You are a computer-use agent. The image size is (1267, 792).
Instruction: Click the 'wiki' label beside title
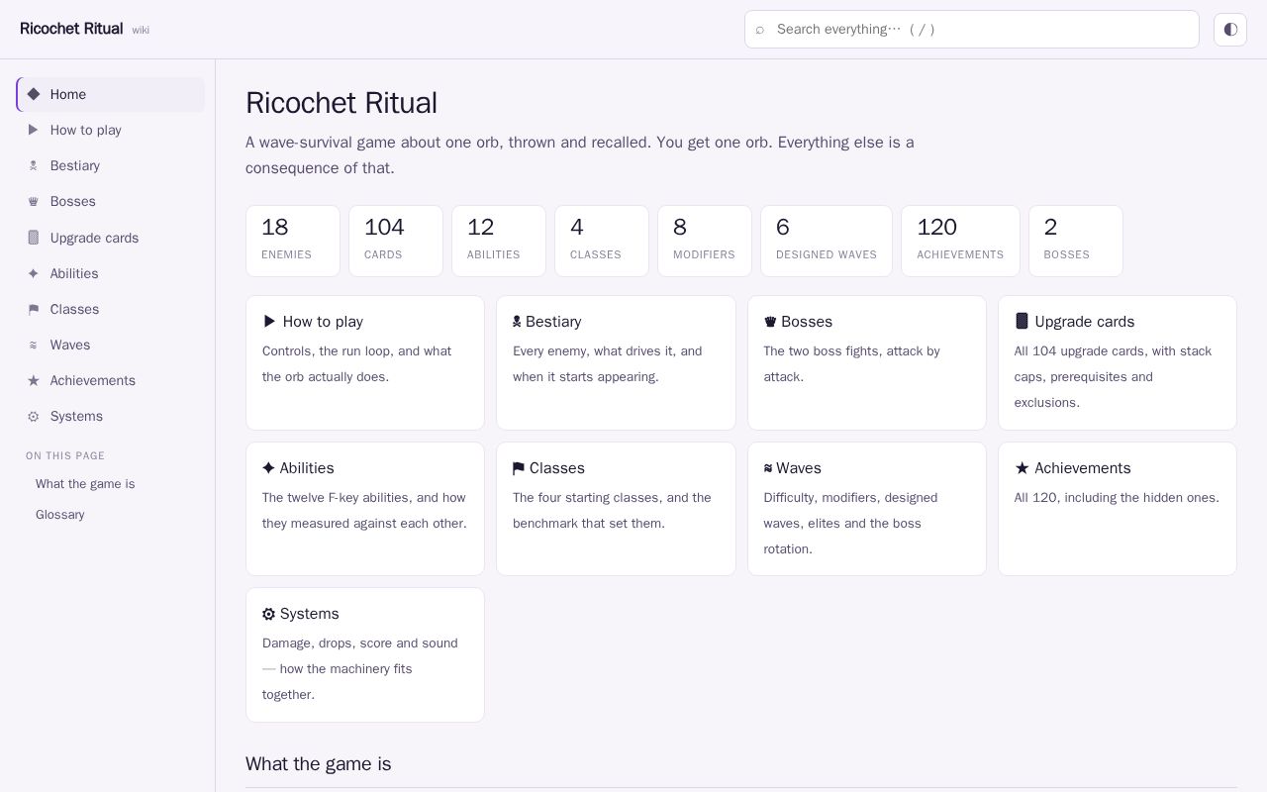coord(141,30)
